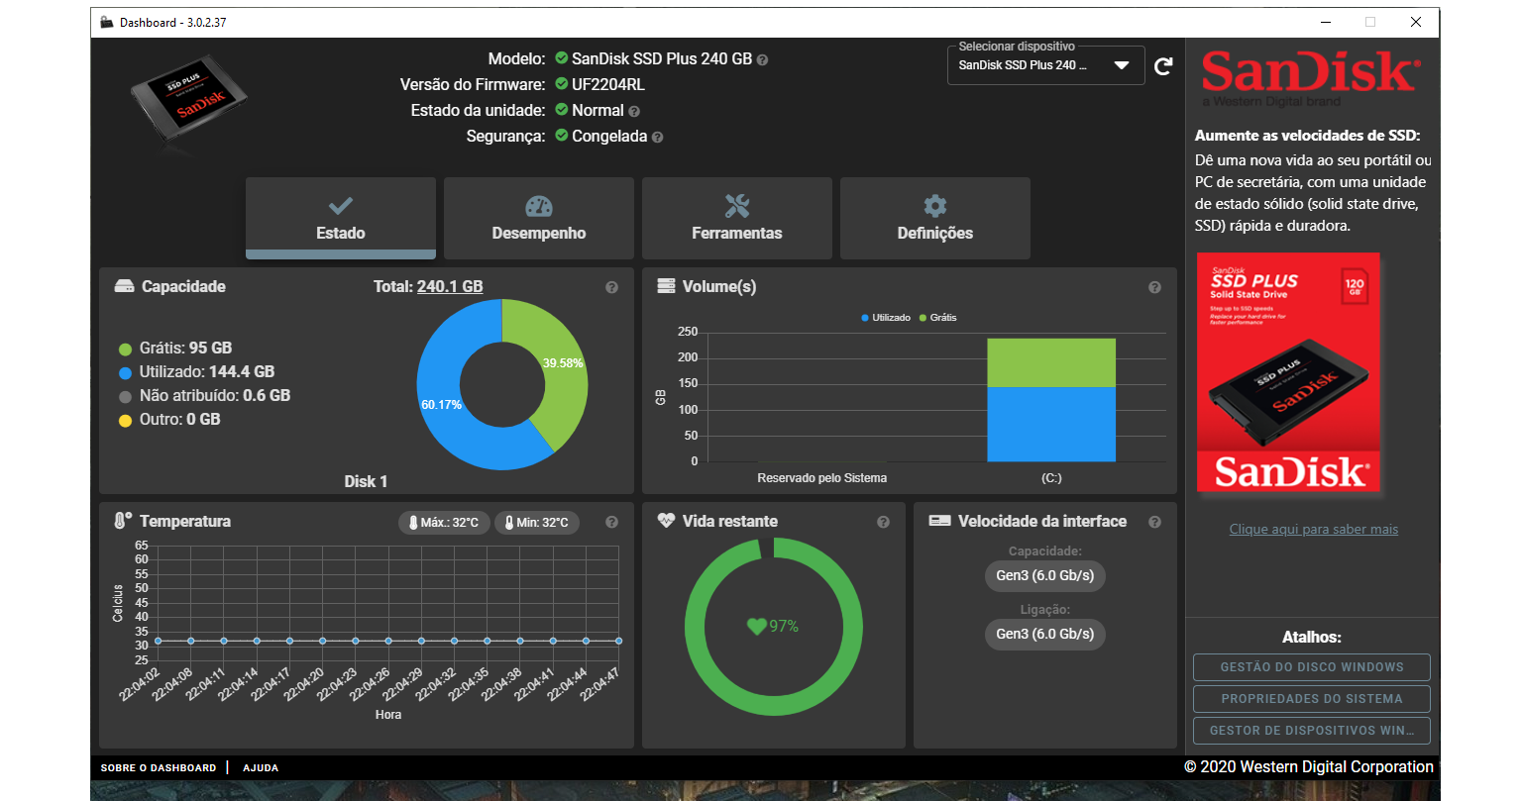This screenshot has width=1522, height=801.
Task: Toggle Outro legend entry
Action: tap(169, 420)
